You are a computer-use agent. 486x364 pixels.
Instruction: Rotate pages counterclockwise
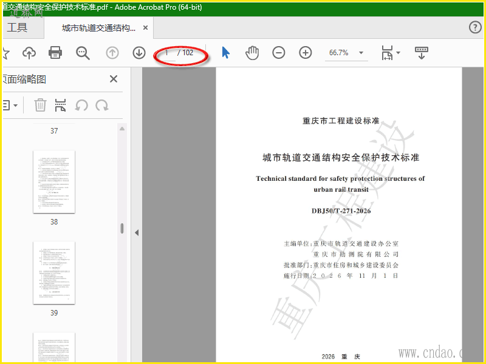click(x=81, y=106)
